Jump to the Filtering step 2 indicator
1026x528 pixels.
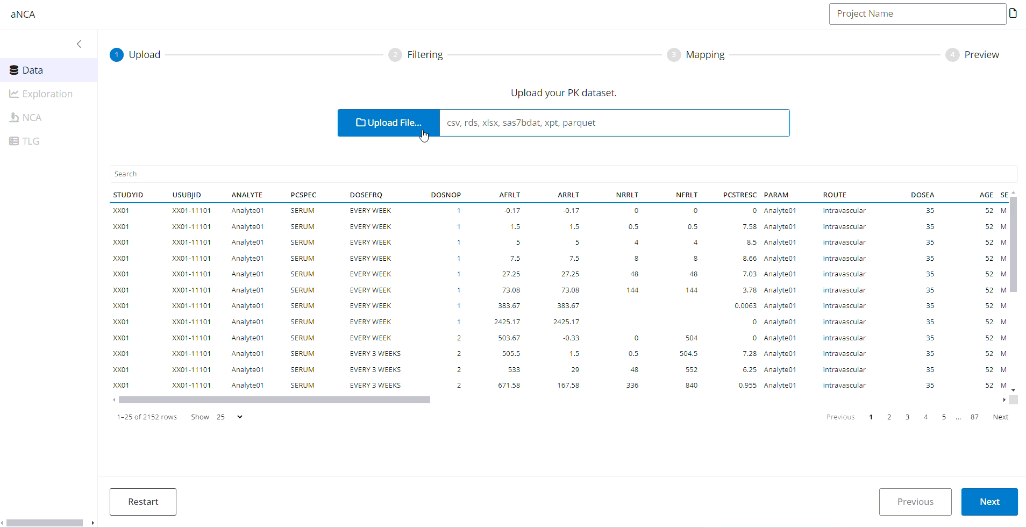click(395, 55)
